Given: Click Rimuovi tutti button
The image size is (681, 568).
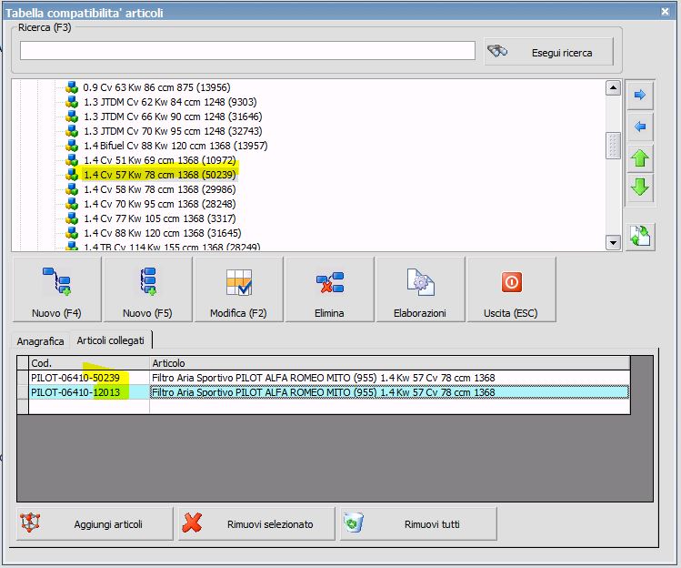Looking at the screenshot, I should (x=418, y=523).
